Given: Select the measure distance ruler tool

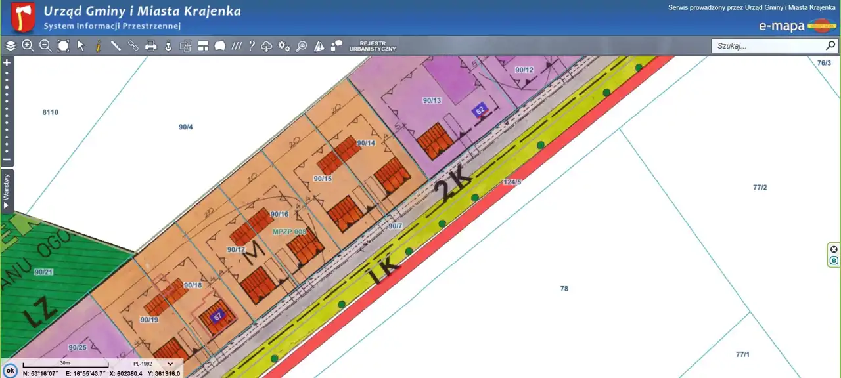Looking at the screenshot, I should coord(116,46).
